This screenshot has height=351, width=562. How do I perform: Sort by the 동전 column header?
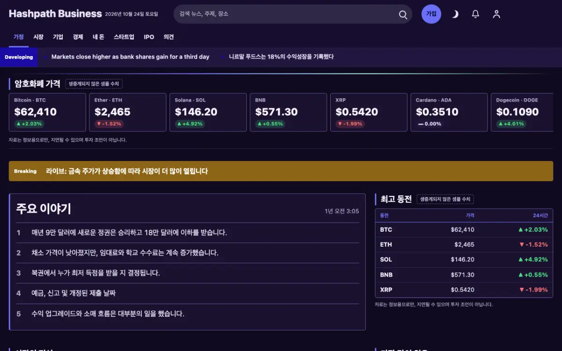point(385,215)
